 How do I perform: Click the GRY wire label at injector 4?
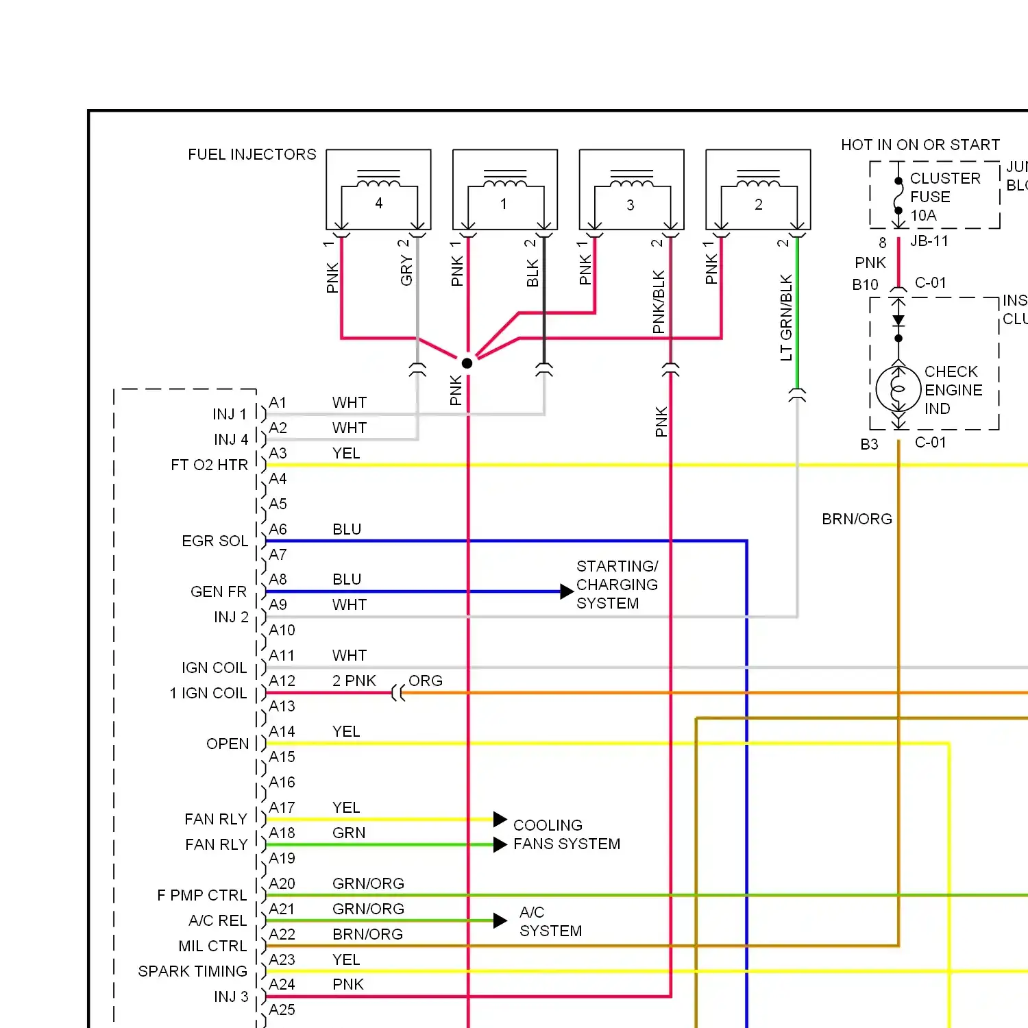(406, 271)
